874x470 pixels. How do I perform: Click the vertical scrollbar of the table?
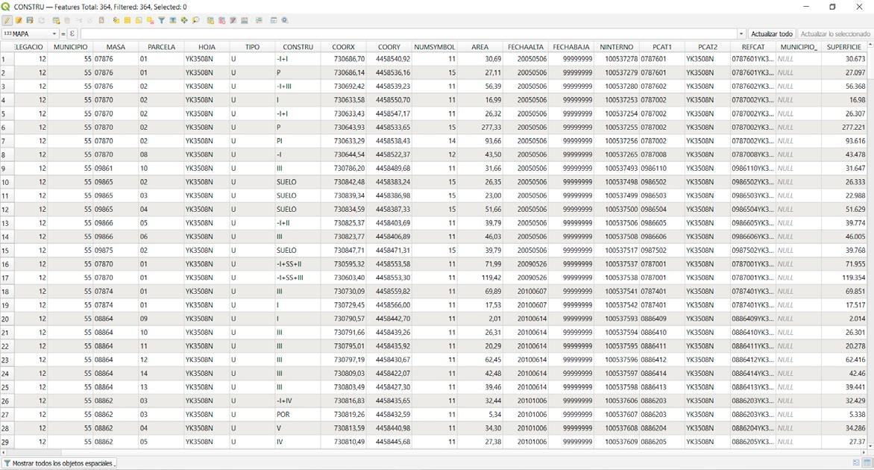(871, 245)
